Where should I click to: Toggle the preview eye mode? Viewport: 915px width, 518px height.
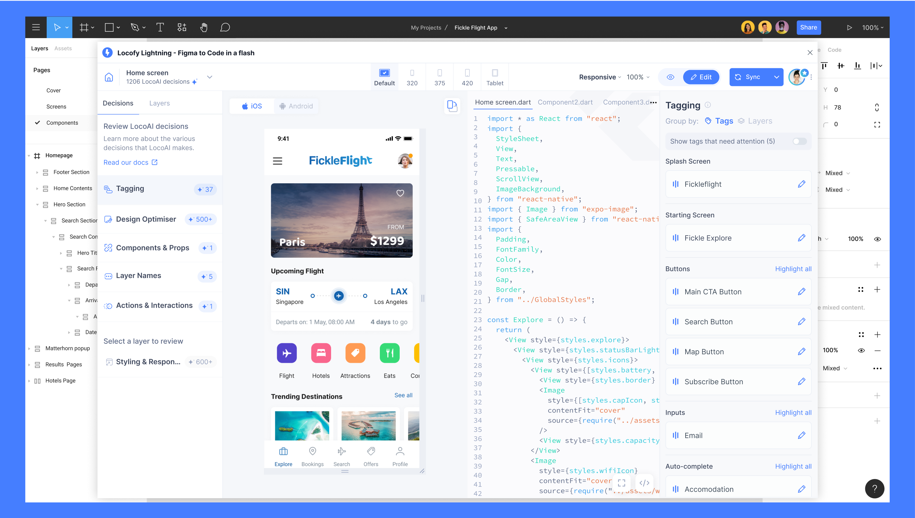[x=670, y=77]
